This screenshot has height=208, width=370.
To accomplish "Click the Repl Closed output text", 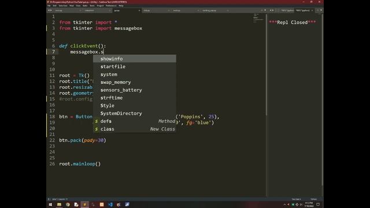I will (293, 23).
